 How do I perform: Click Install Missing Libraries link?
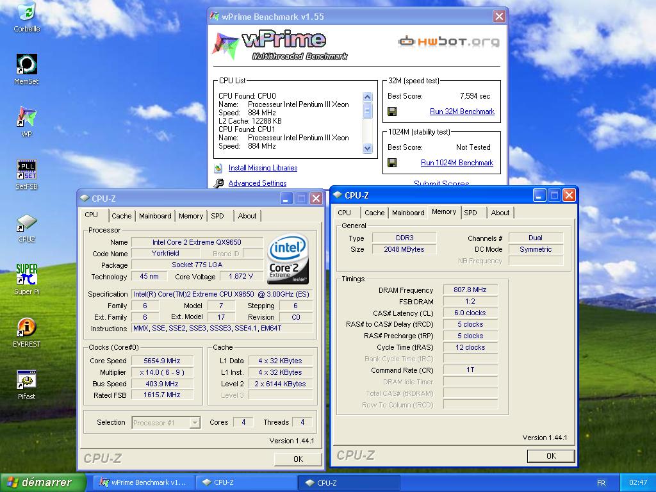click(x=263, y=168)
